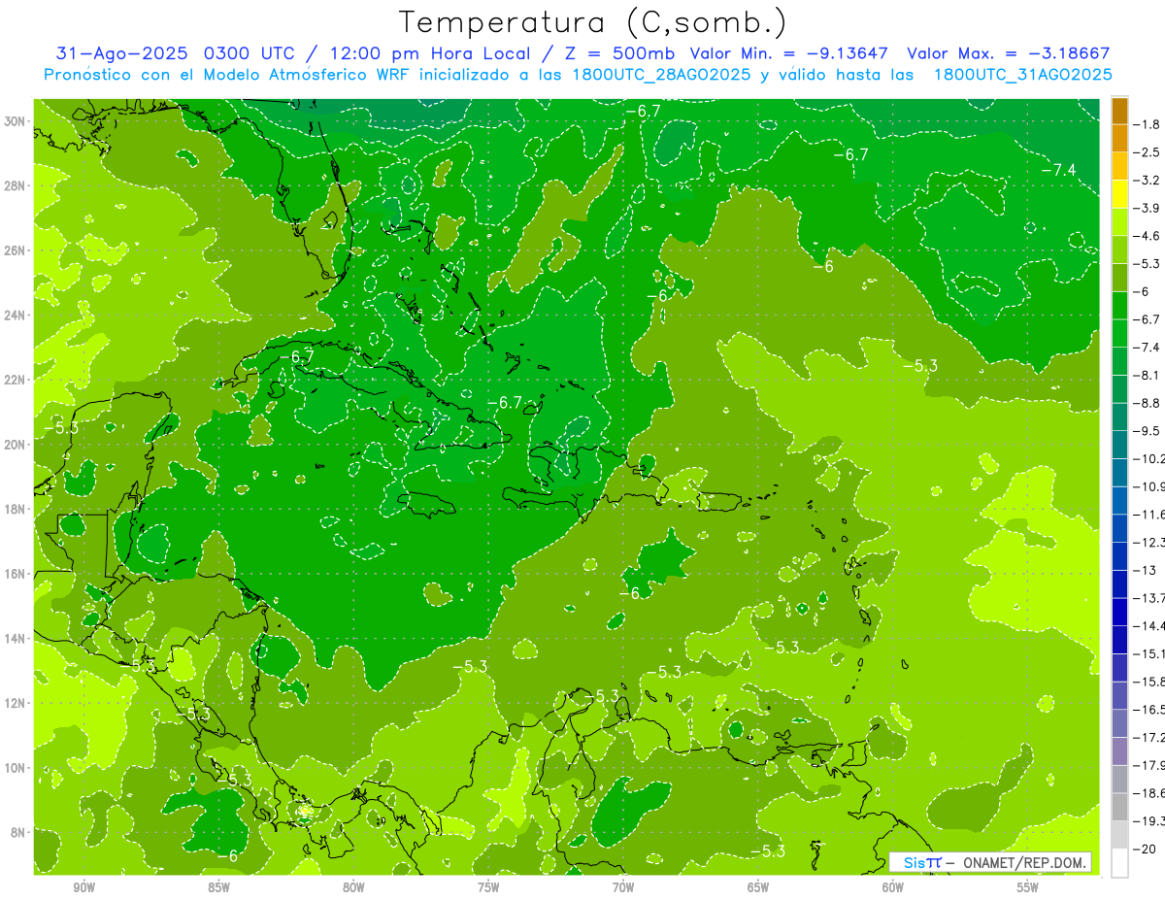
Task: Click blue colorbar swatch between -11.6 and -12.3
Action: 1119,528
